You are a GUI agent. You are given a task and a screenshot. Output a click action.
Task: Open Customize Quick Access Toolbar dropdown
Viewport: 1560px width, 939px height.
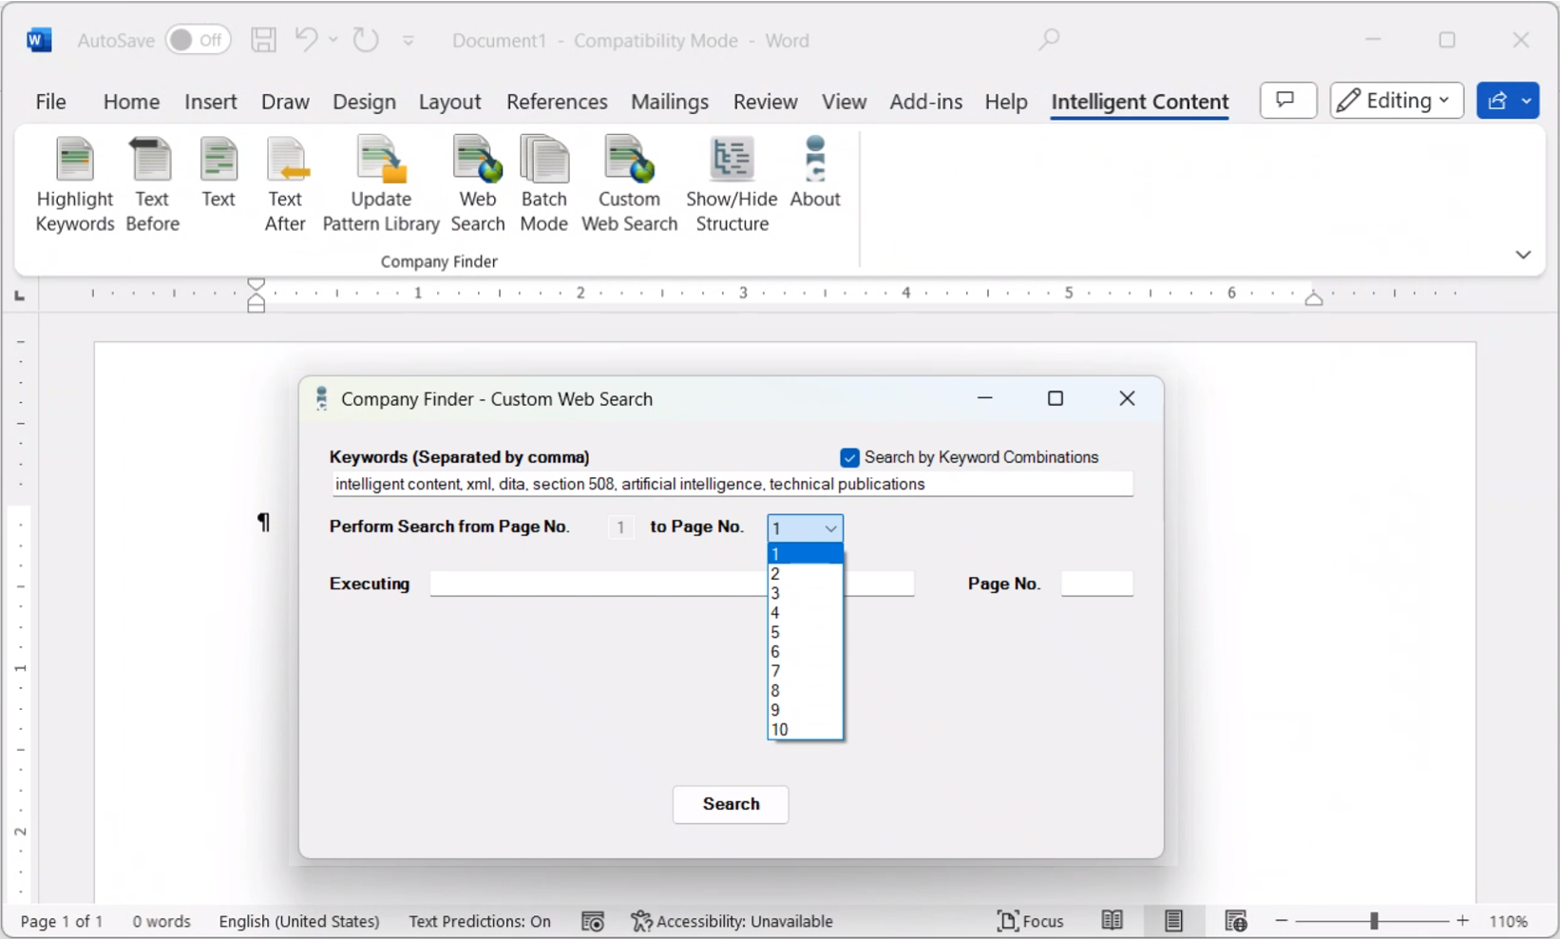[409, 41]
